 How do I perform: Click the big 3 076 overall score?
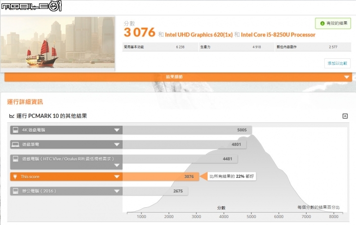(x=139, y=32)
